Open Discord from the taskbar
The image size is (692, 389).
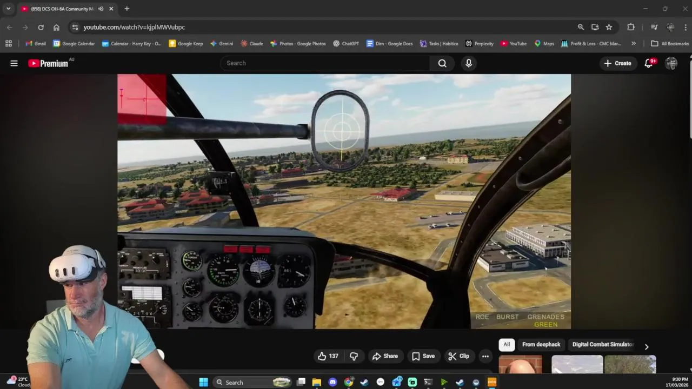click(332, 382)
